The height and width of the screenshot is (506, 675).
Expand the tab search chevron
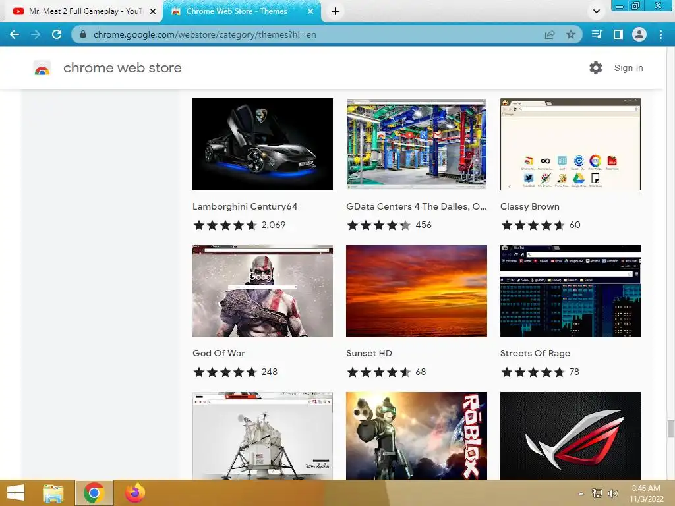(596, 11)
